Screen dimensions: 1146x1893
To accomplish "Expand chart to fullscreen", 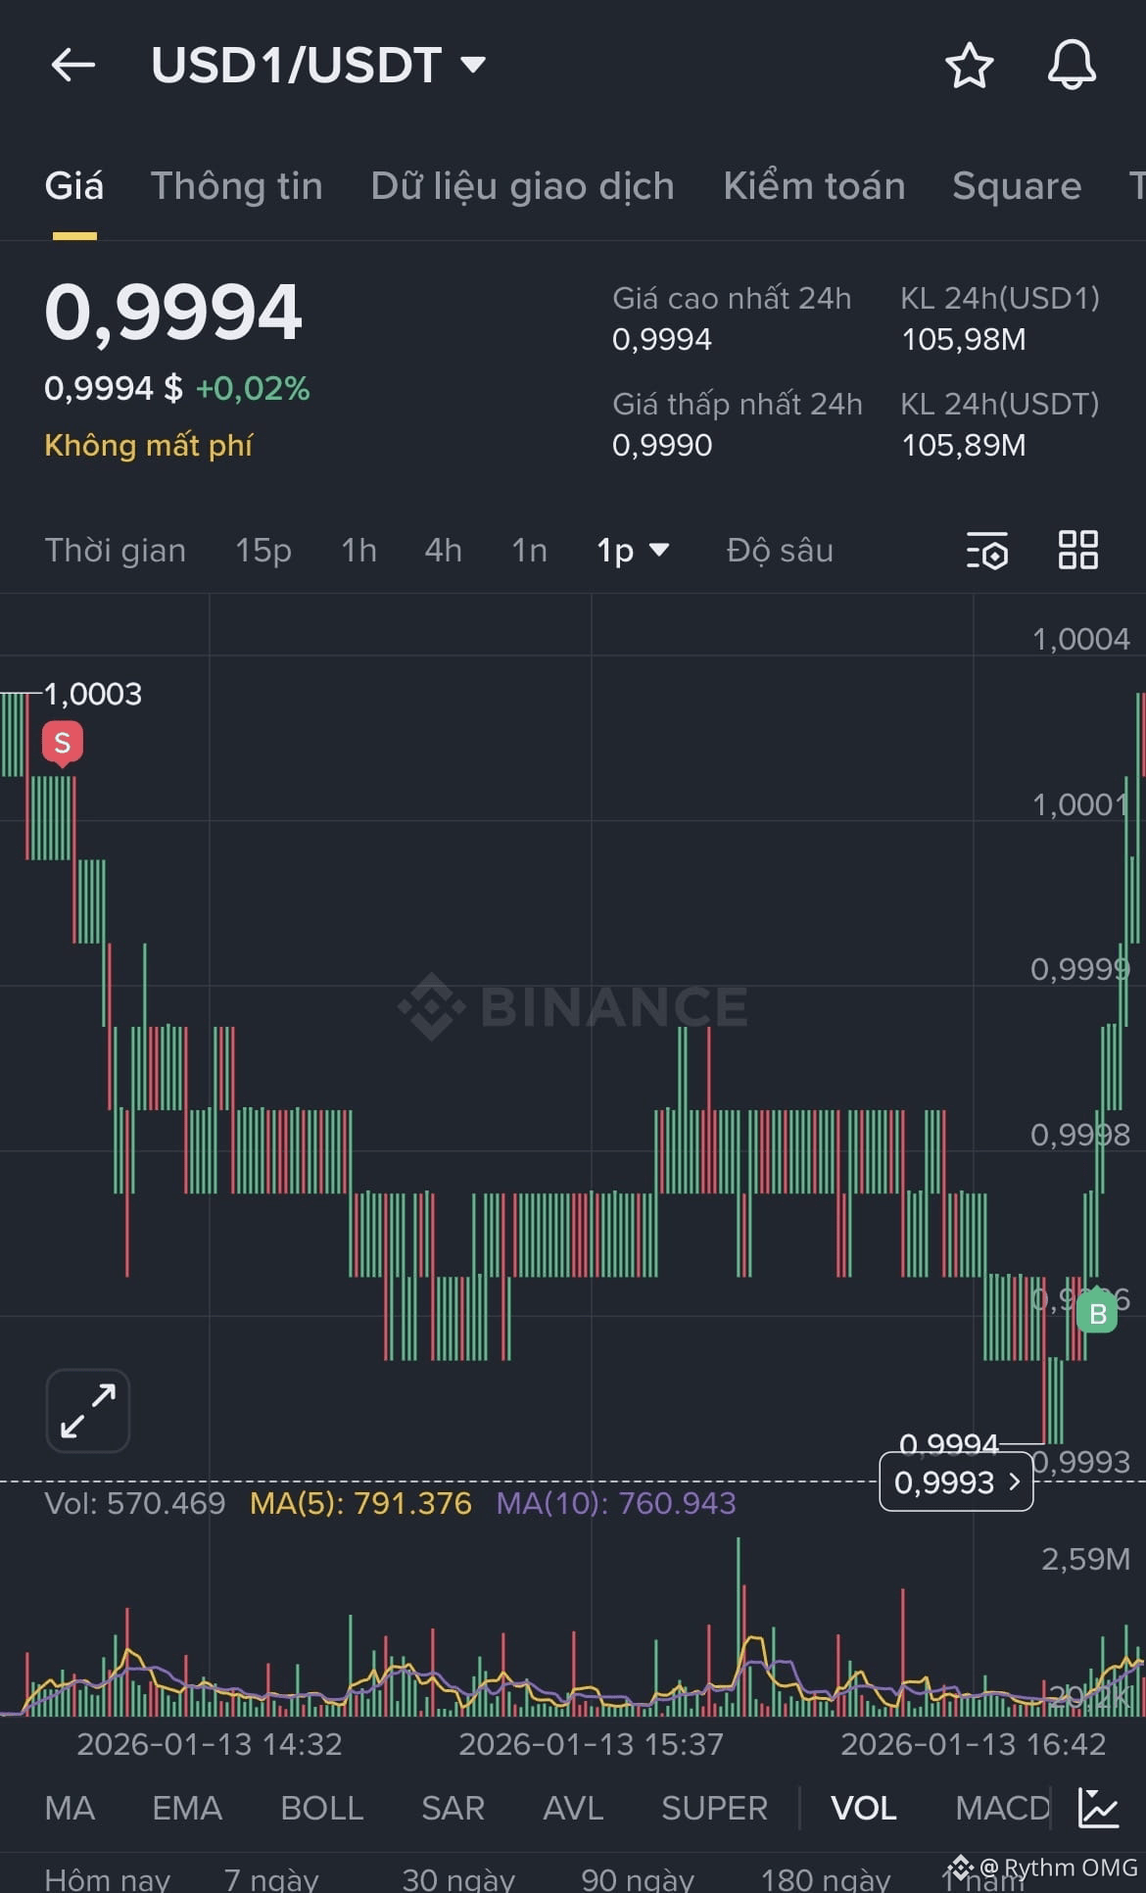I will point(88,1410).
